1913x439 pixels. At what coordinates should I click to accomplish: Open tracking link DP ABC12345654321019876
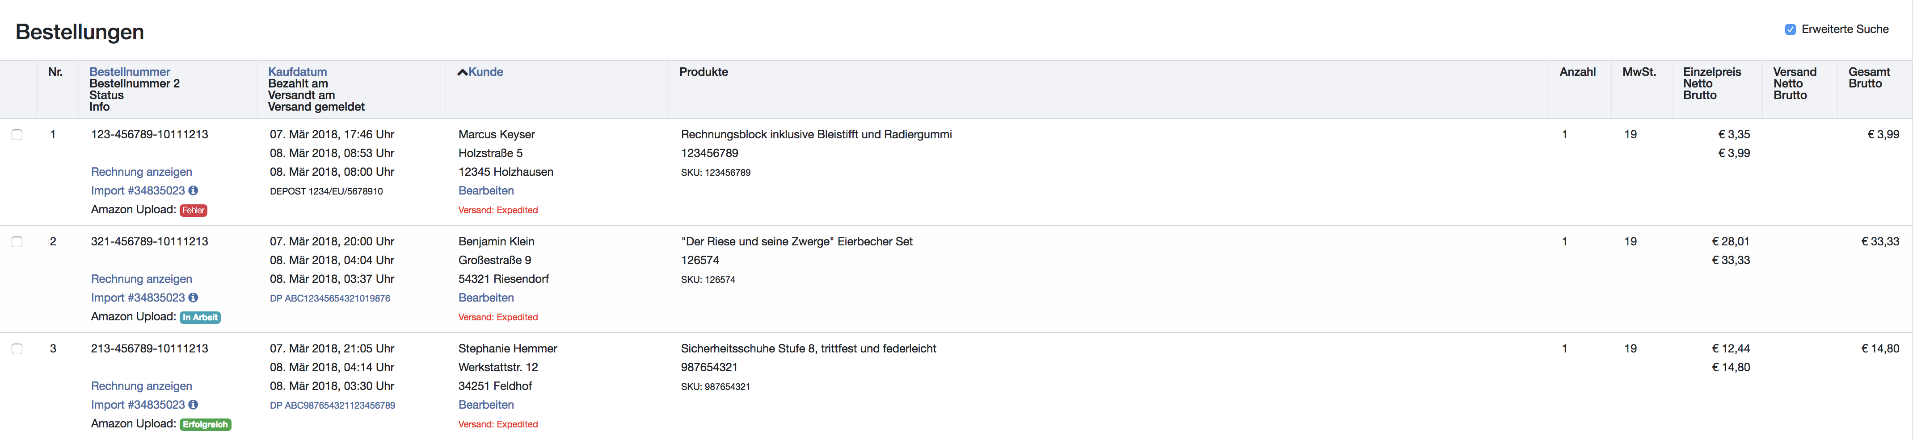tap(330, 298)
